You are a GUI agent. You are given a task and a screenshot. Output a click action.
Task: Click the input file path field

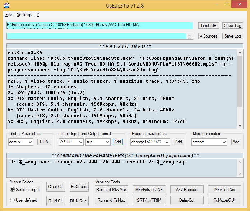point(100,25)
